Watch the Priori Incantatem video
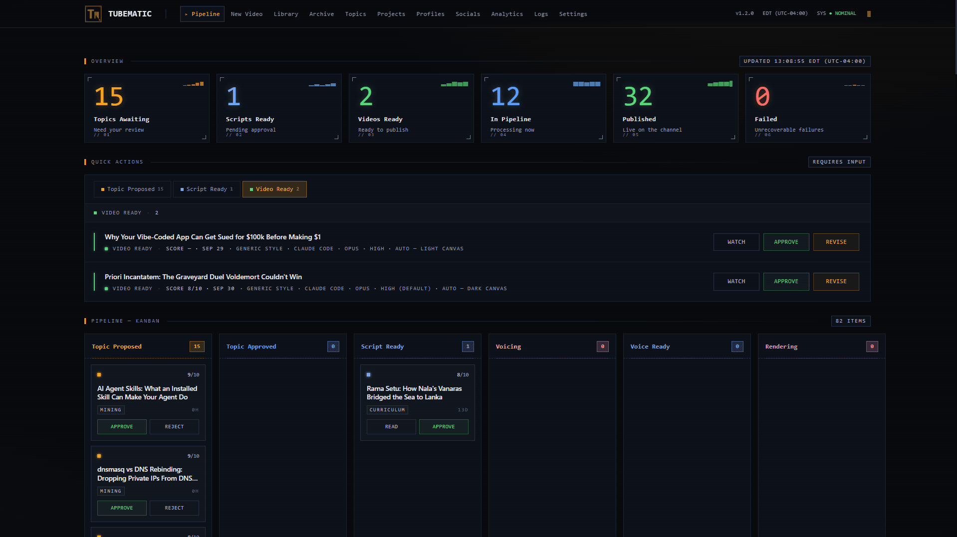This screenshot has width=957, height=537. coord(736,281)
